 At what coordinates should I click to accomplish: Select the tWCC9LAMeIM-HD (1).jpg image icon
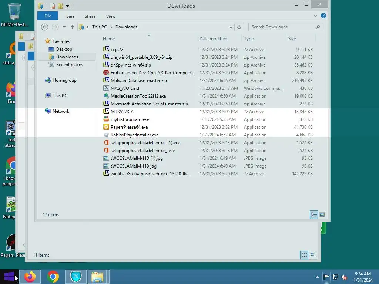click(x=106, y=158)
